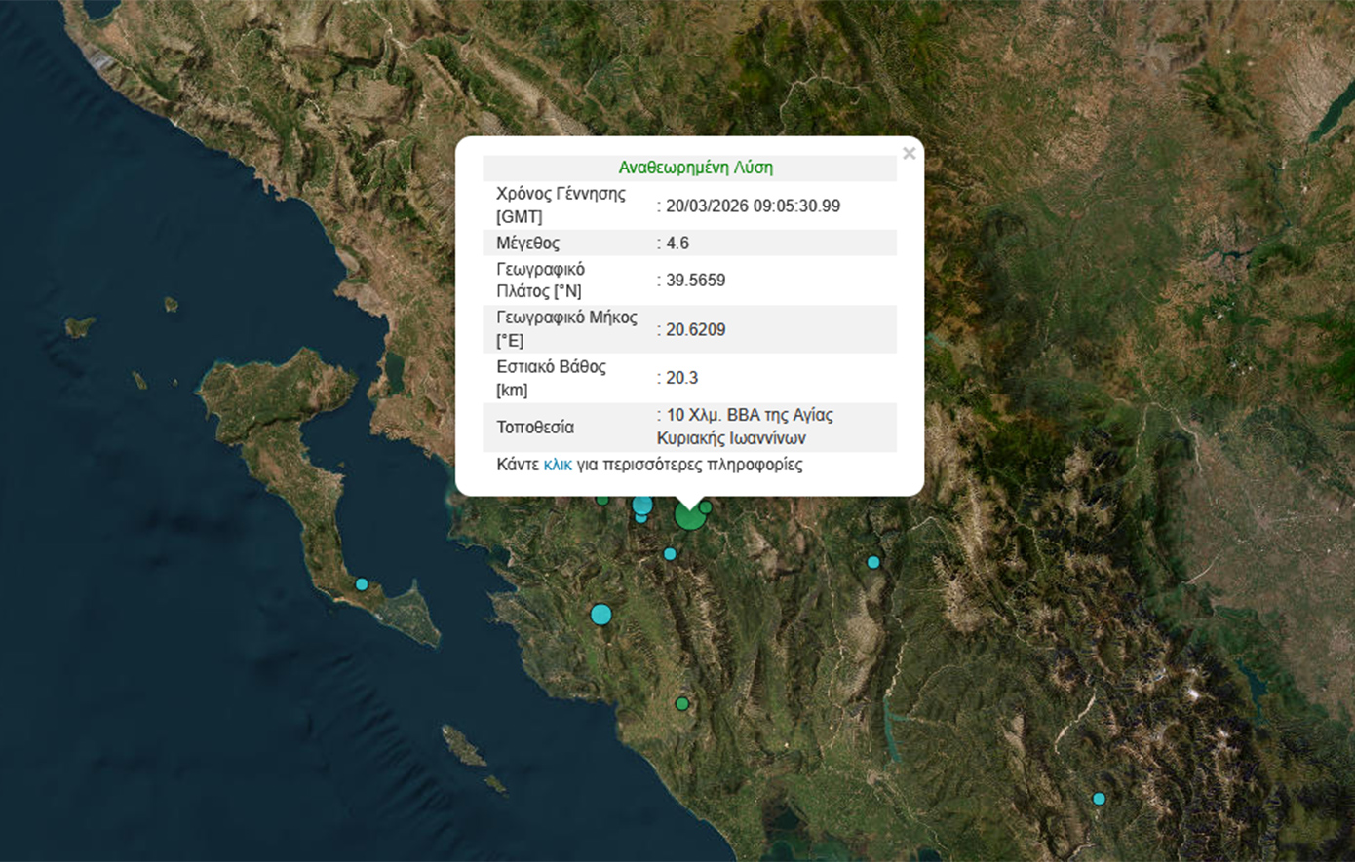The image size is (1355, 862).
Task: Click the large green epicenter marker
Action: [689, 515]
